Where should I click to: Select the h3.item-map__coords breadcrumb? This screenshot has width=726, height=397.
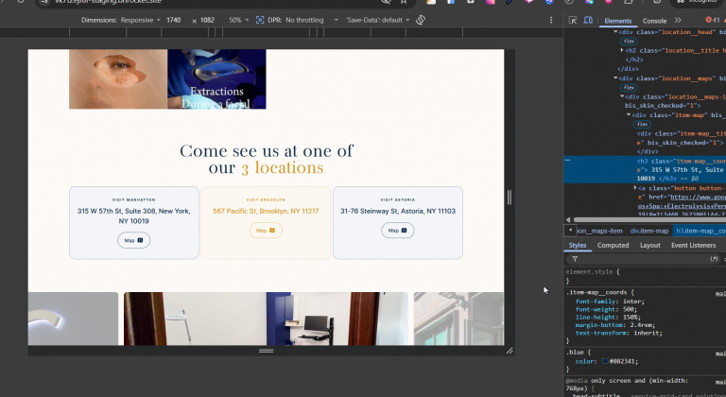click(x=700, y=231)
